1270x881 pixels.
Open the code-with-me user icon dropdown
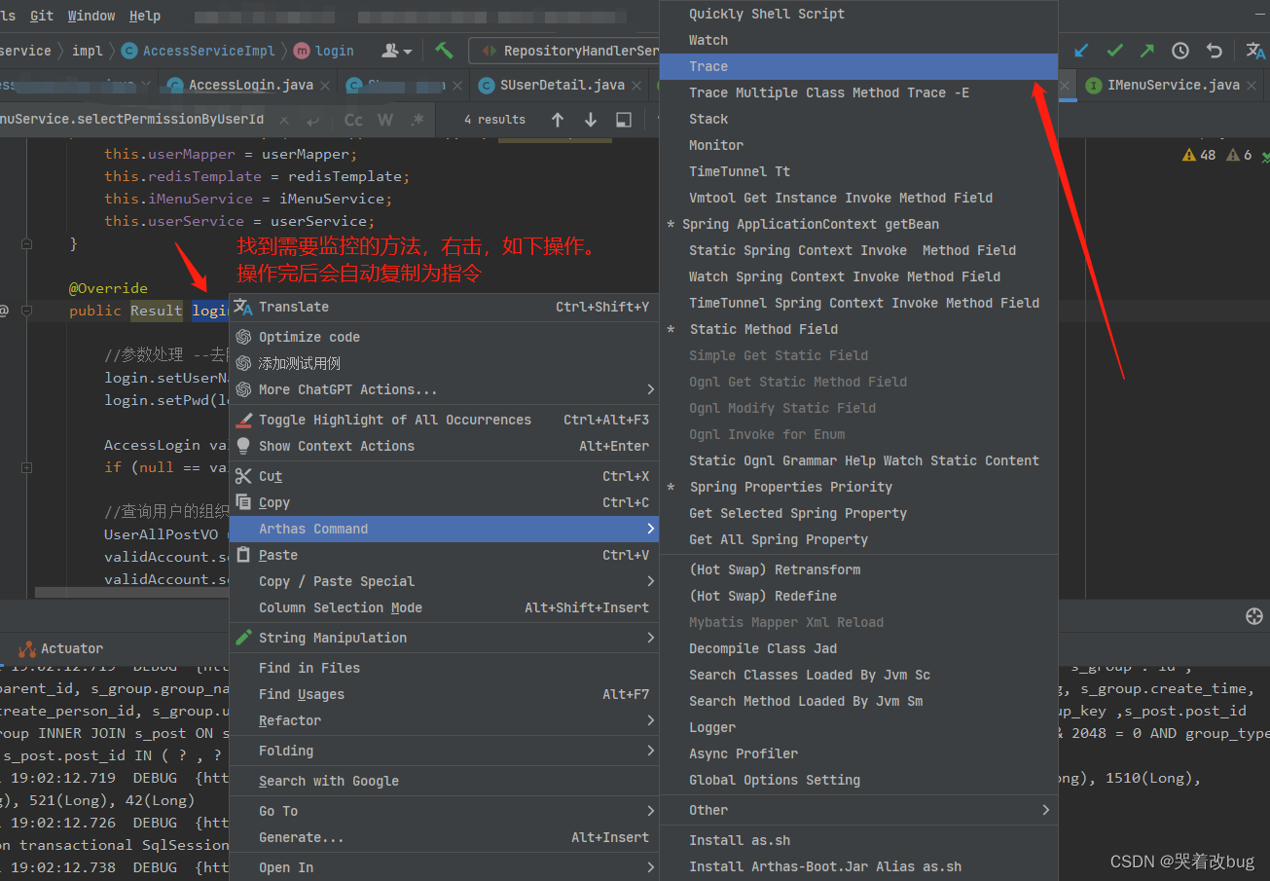pos(397,51)
